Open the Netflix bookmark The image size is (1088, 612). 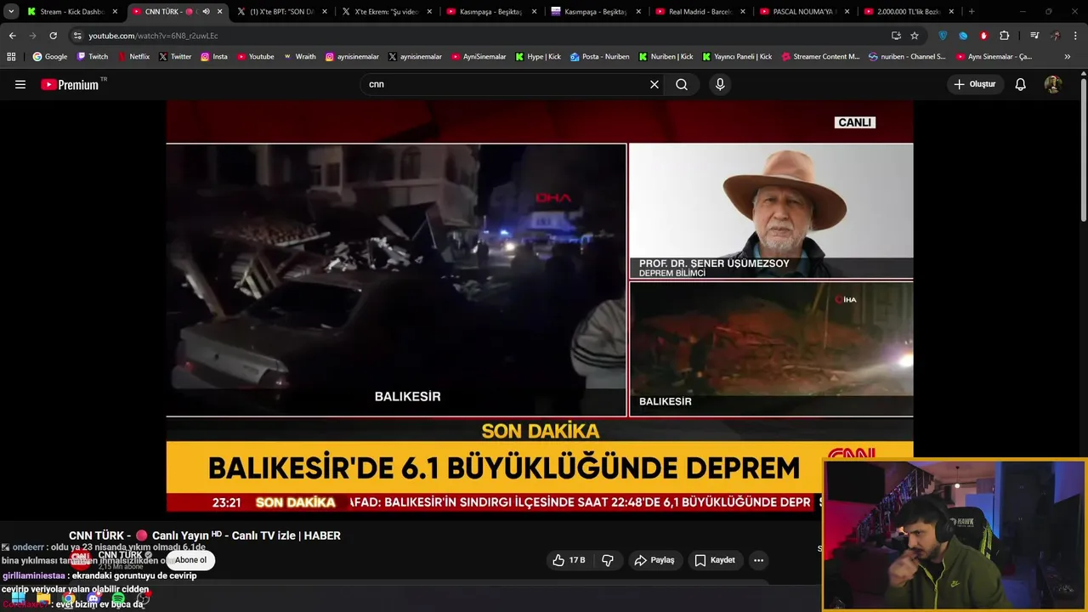[133, 57]
